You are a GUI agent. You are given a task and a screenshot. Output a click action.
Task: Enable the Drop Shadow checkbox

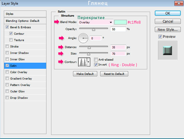(7, 97)
